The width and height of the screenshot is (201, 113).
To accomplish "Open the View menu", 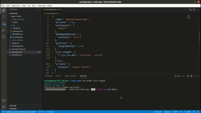I will coord(24,6).
